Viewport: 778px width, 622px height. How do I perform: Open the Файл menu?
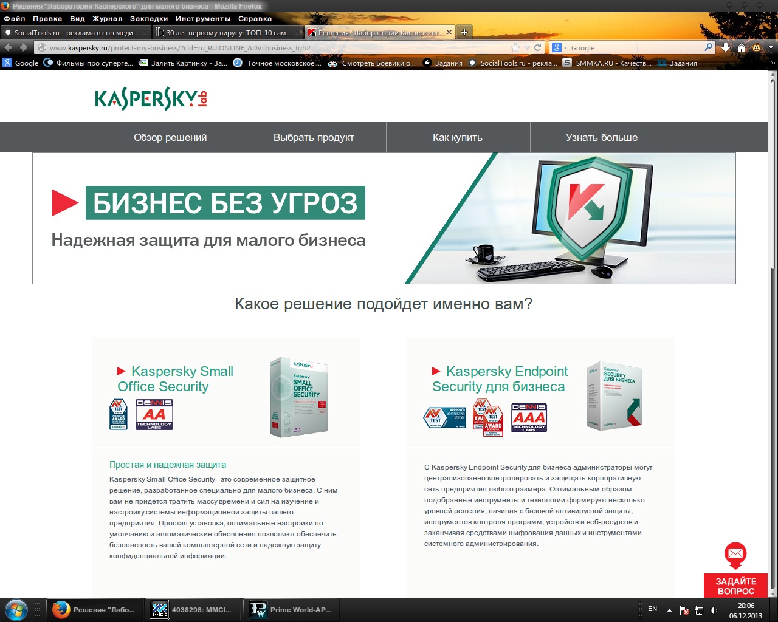tap(14, 19)
